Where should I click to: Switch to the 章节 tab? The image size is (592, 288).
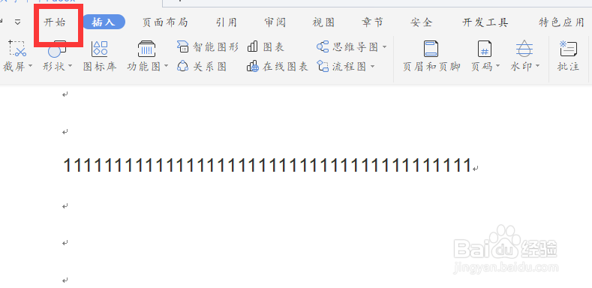tap(373, 22)
